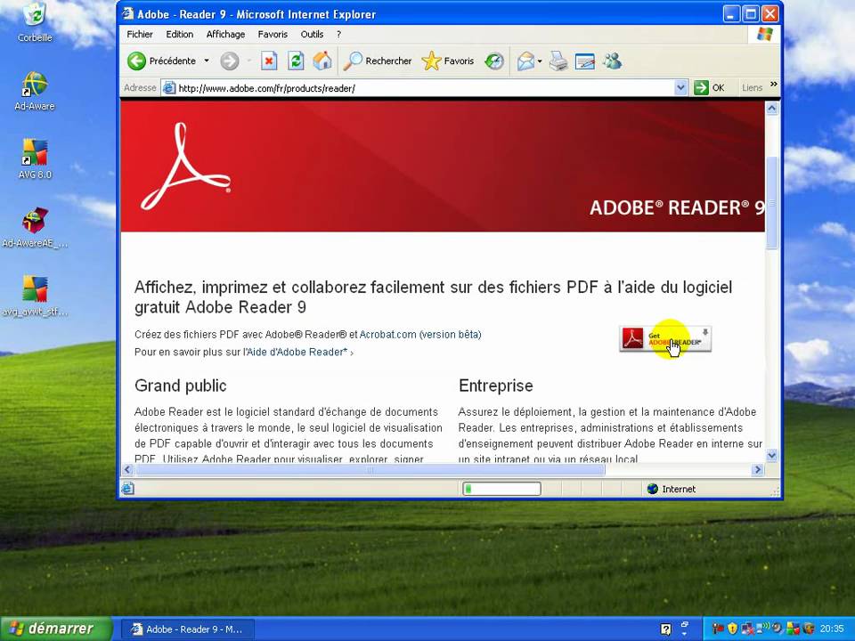The width and height of the screenshot is (855, 641).
Task: Select the Corbeille desktop icon
Action: coord(35,21)
